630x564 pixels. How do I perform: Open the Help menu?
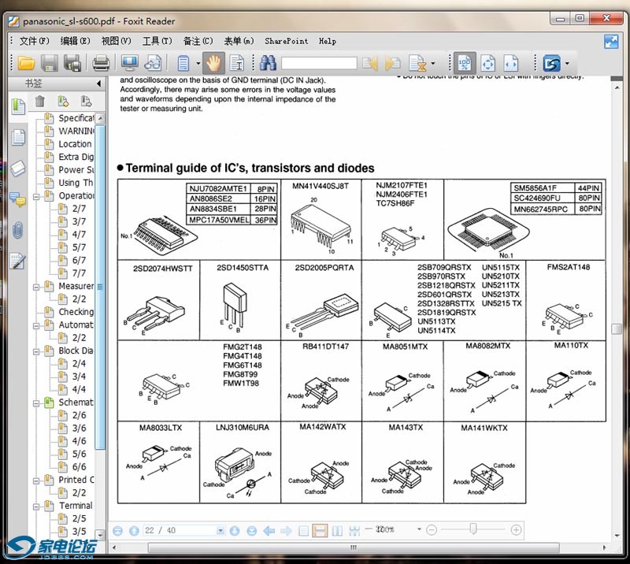(328, 41)
